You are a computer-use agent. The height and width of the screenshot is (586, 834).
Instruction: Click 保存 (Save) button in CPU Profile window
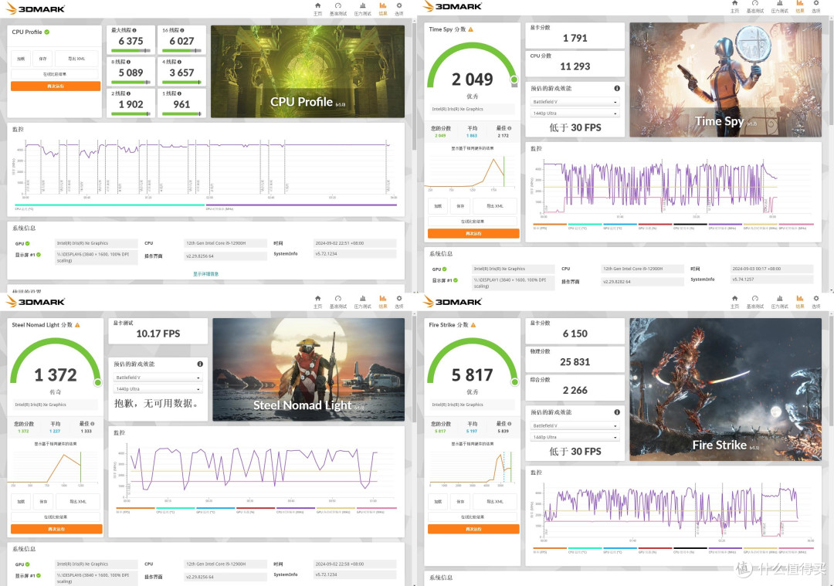click(42, 59)
